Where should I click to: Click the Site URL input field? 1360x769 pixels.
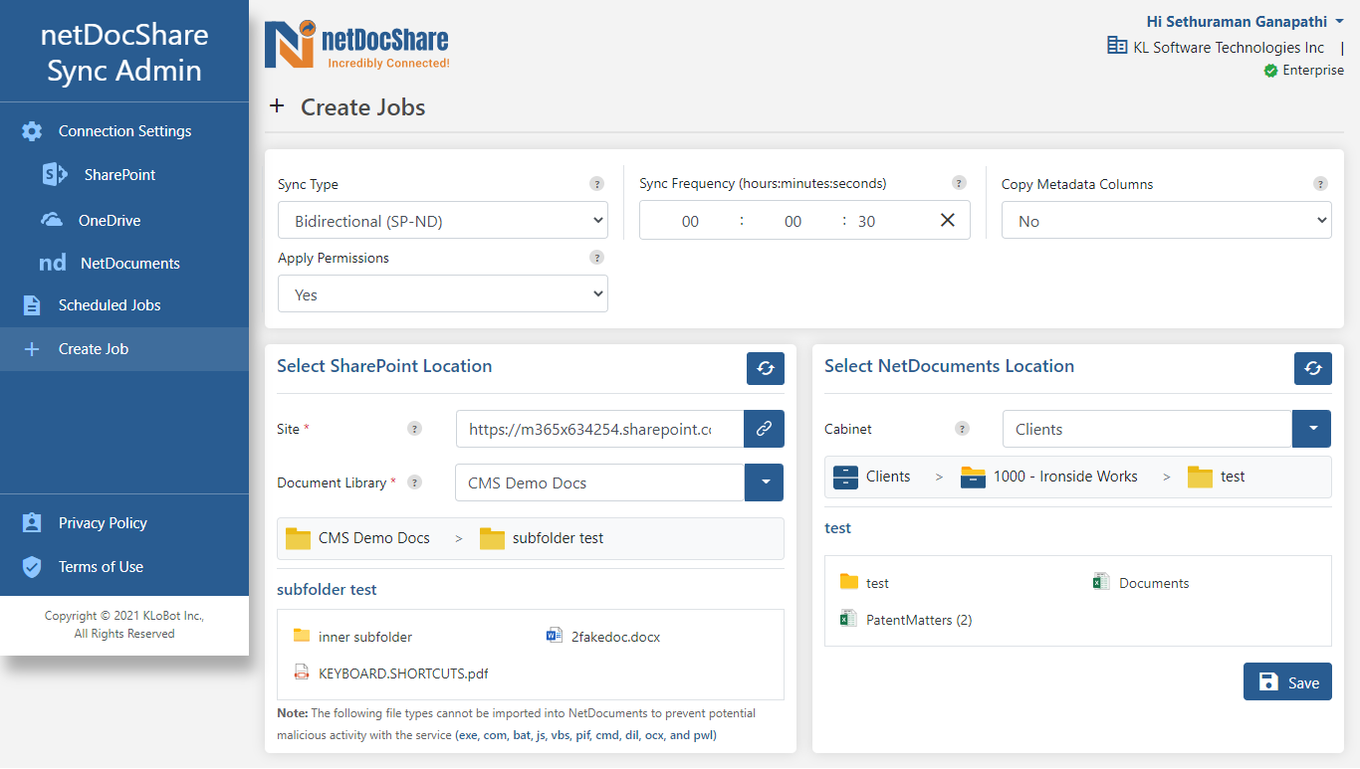point(599,429)
